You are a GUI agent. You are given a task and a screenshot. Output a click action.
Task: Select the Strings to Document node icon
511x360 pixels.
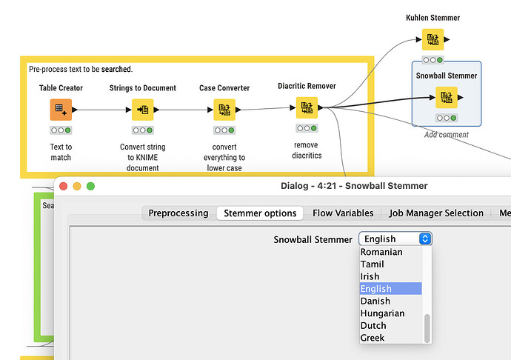click(x=143, y=110)
